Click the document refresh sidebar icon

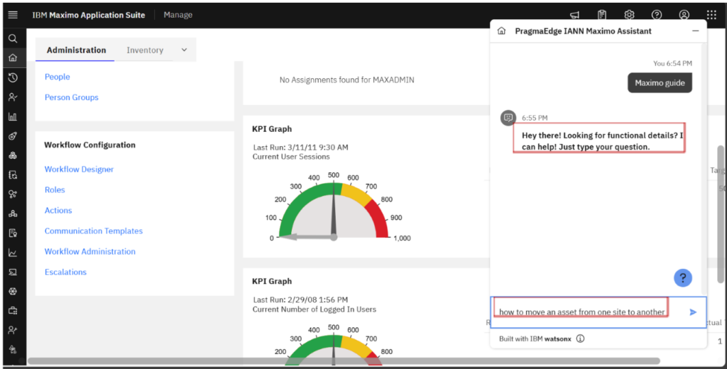pyautogui.click(x=13, y=175)
